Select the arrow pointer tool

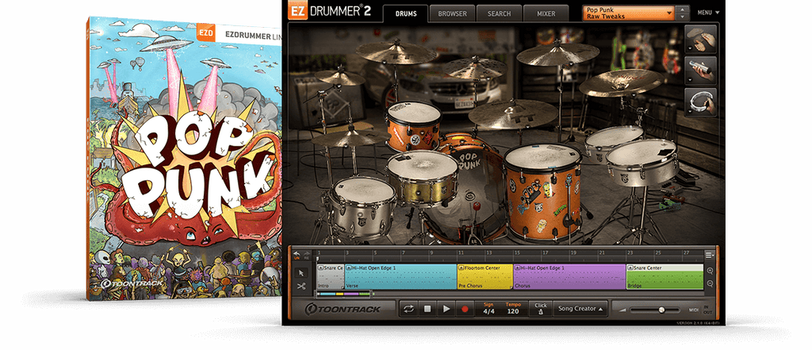pyautogui.click(x=301, y=273)
